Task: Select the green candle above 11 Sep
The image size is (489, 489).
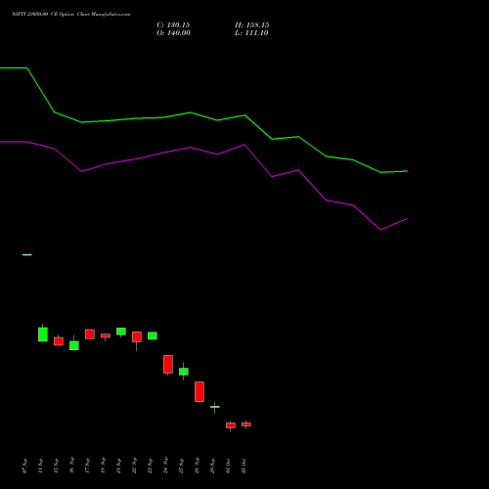Action: [x=43, y=334]
